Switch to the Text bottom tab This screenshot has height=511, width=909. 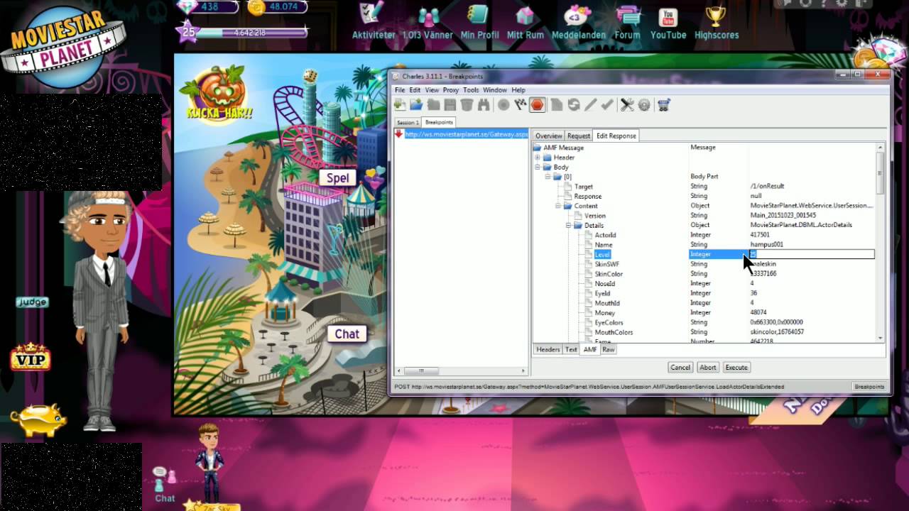[571, 349]
